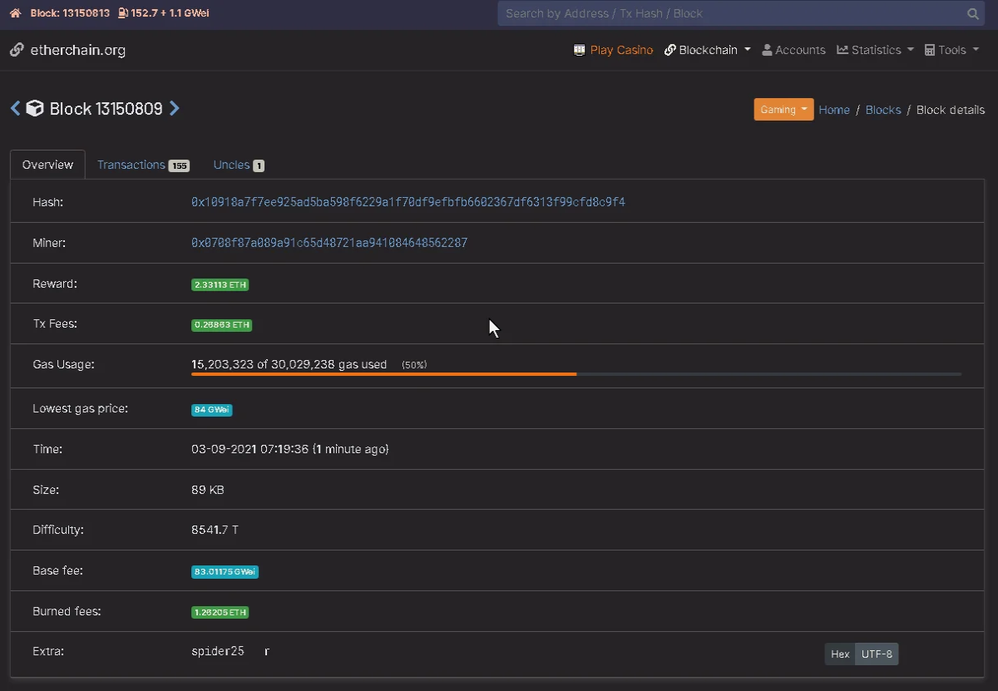This screenshot has height=691, width=998.
Task: Open the Blockchain dropdown menu
Action: point(708,50)
